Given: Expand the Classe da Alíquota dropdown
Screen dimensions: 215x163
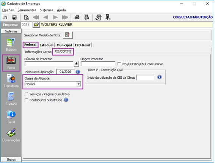Looking at the screenshot, I should point(78,84).
